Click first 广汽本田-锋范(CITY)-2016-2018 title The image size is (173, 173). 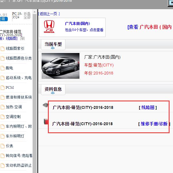click(83, 107)
